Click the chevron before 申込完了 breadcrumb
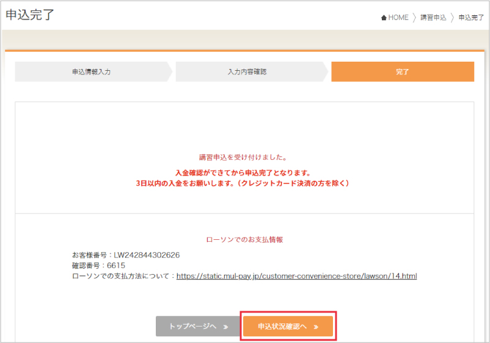The width and height of the screenshot is (490, 343). click(x=452, y=18)
